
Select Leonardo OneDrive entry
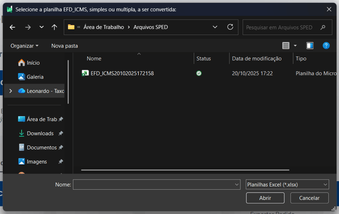coord(41,91)
